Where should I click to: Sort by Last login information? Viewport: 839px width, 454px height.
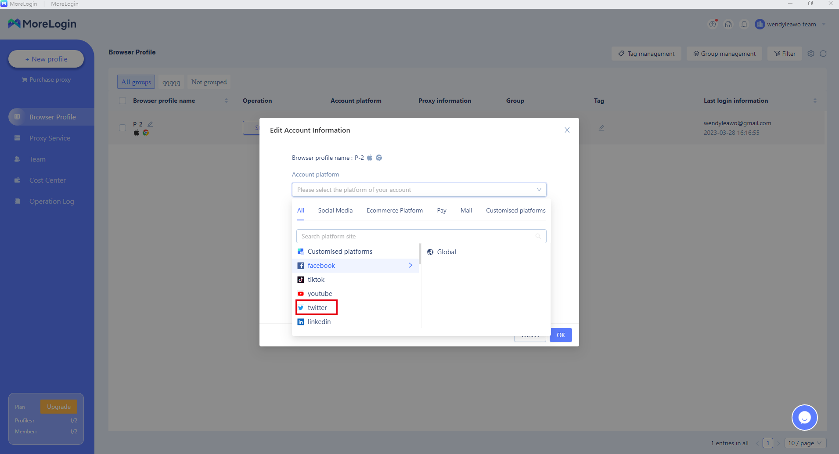click(815, 101)
